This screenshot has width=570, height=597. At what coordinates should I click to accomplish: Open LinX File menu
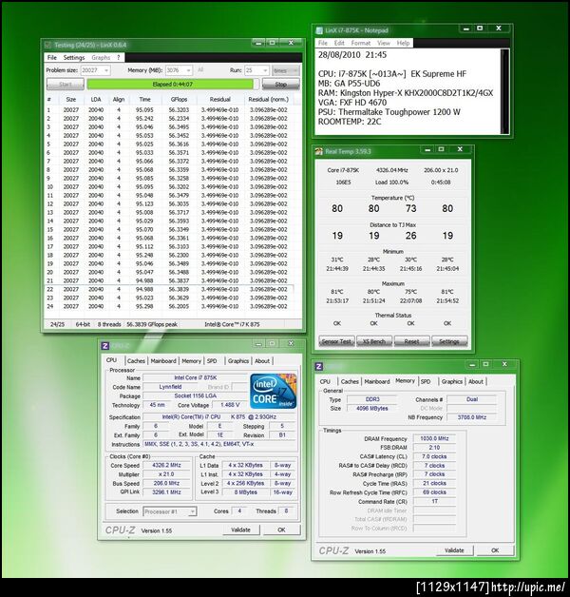51,57
